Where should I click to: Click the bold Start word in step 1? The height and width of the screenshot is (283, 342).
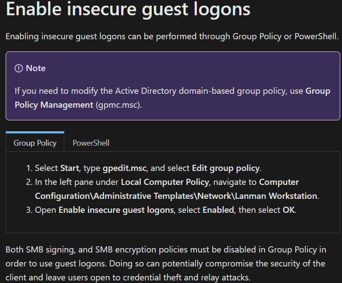point(70,168)
